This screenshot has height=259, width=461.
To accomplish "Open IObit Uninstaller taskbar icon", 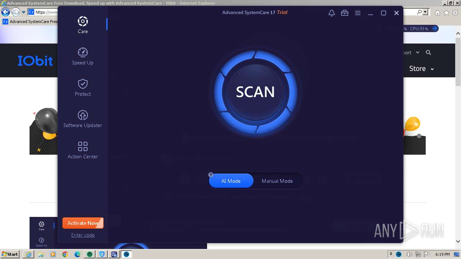I will click(90, 254).
